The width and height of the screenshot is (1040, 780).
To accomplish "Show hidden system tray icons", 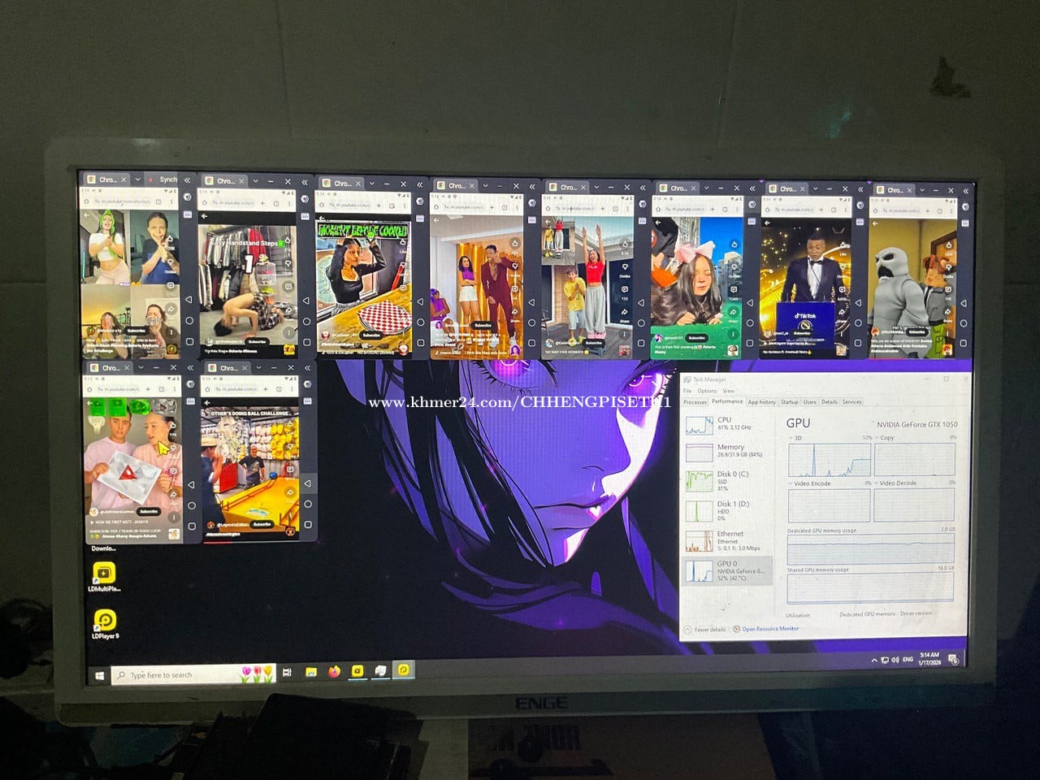I will (x=874, y=660).
